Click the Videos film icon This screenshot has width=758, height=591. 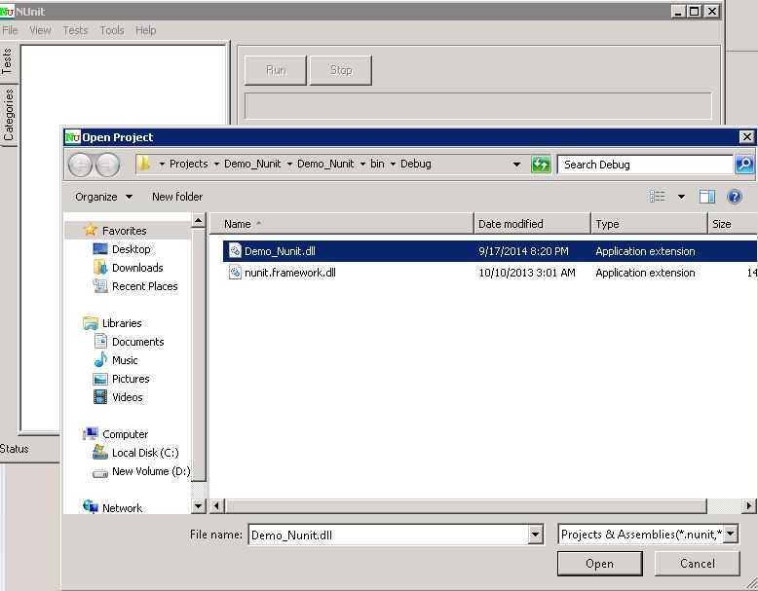[100, 396]
